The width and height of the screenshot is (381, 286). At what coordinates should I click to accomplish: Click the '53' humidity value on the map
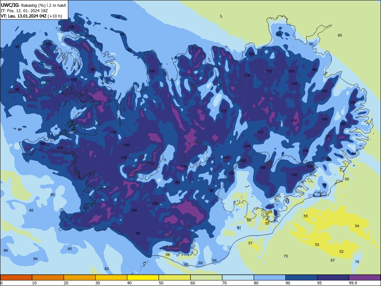317,245
